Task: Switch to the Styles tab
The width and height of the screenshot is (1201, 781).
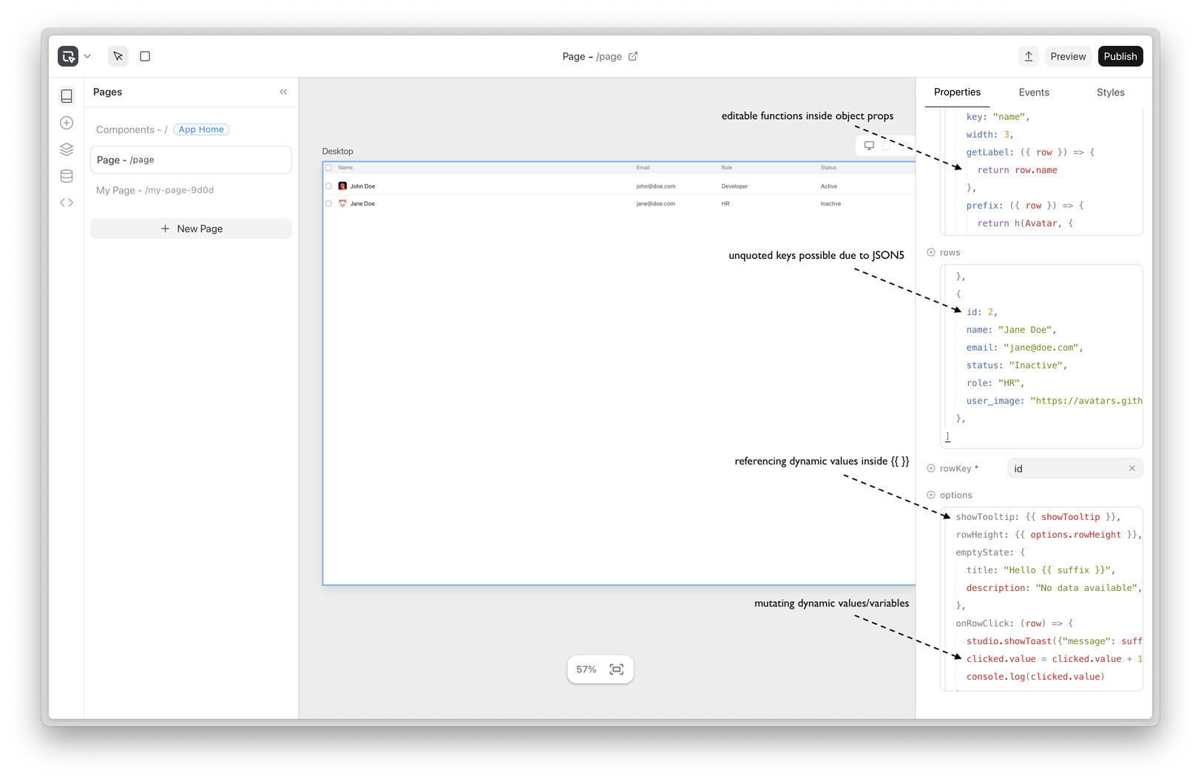Action: click(1110, 92)
